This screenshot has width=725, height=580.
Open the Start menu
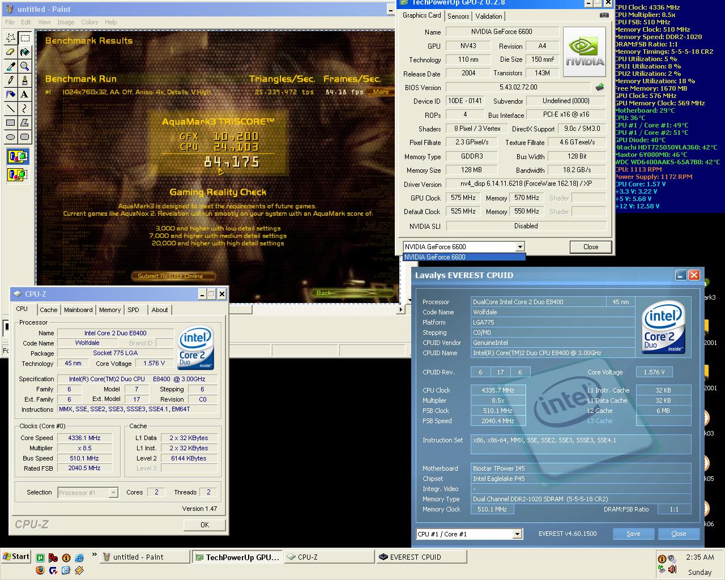tap(16, 557)
